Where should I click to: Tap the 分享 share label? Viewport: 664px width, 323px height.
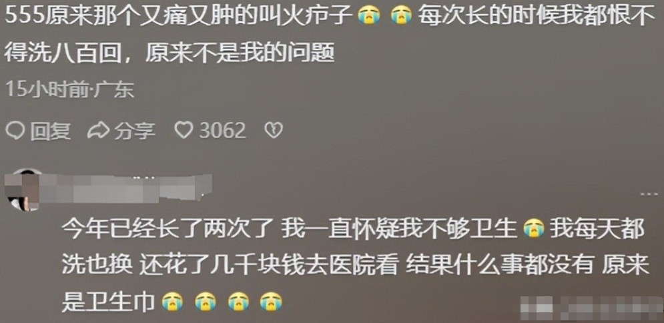(x=135, y=131)
